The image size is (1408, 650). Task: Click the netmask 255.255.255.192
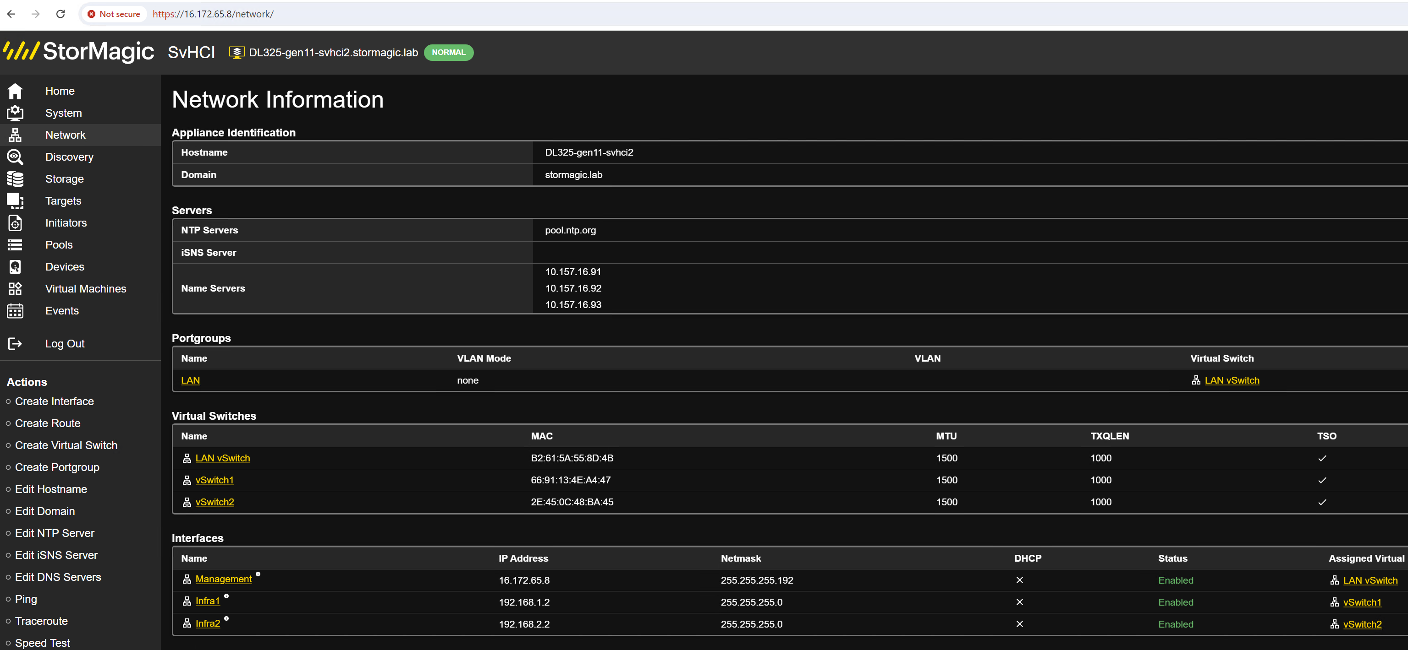click(756, 581)
